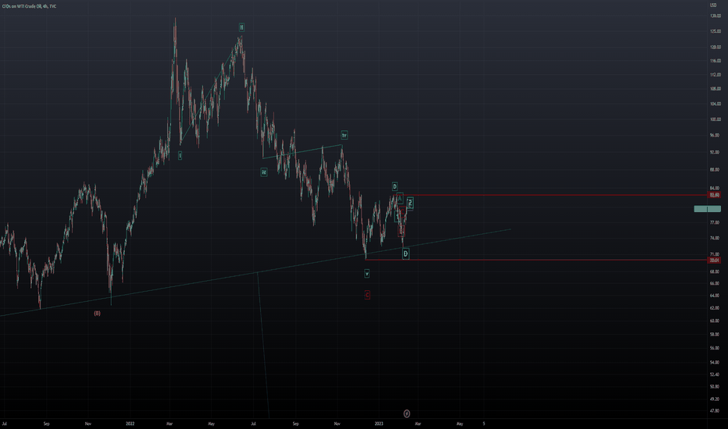Click the red (B) wave label

(97, 313)
